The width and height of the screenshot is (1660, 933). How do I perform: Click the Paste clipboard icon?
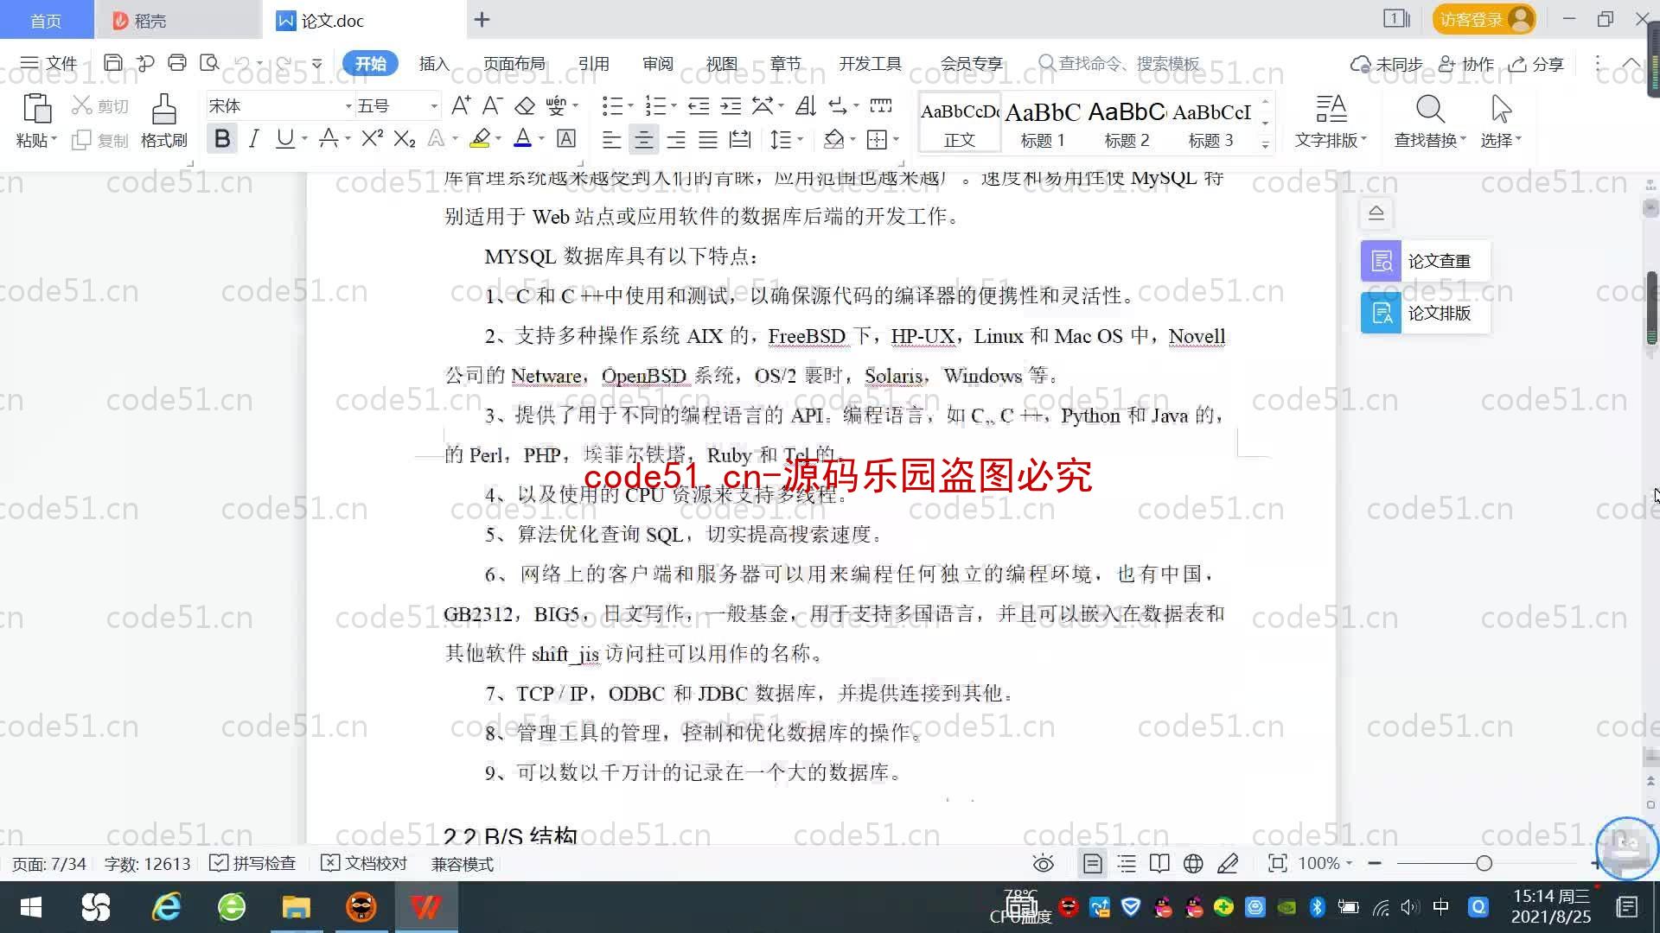click(36, 110)
